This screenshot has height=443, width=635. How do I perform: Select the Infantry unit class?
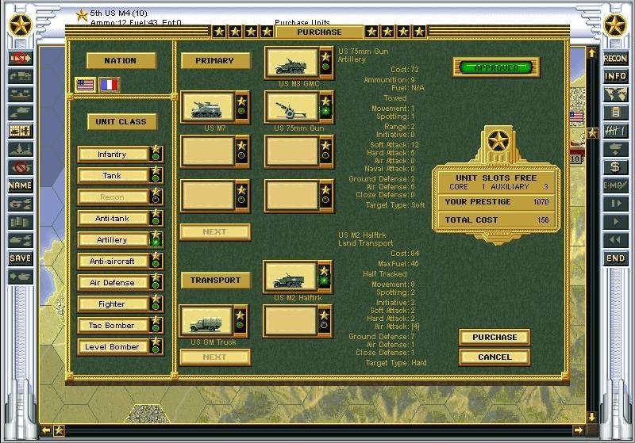[x=113, y=154]
